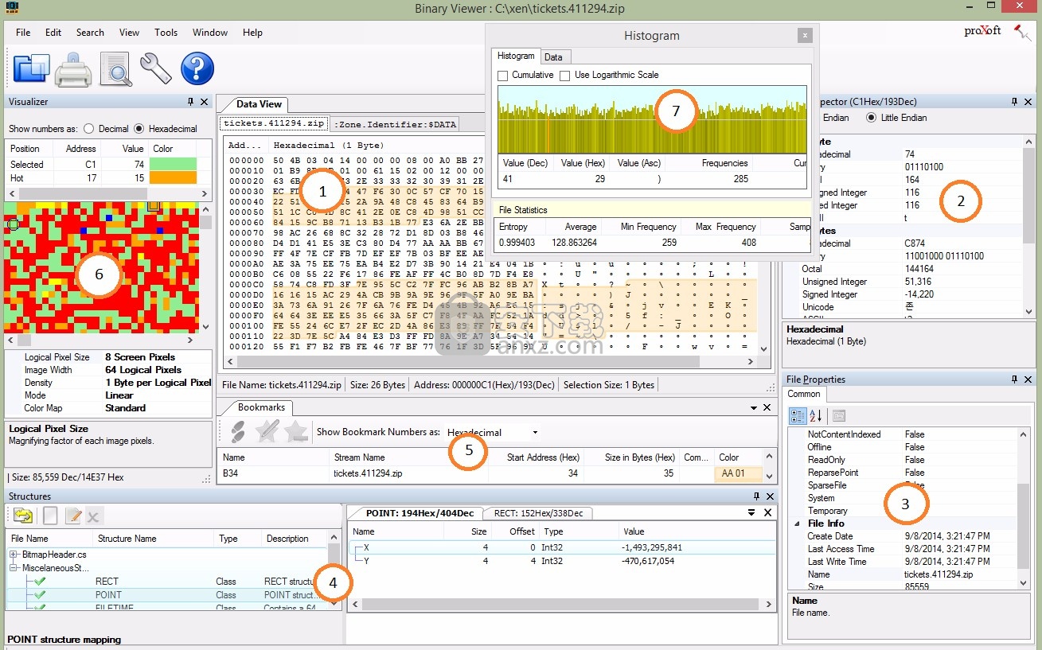Click the Property Pages icon in File Properties

pyautogui.click(x=838, y=415)
